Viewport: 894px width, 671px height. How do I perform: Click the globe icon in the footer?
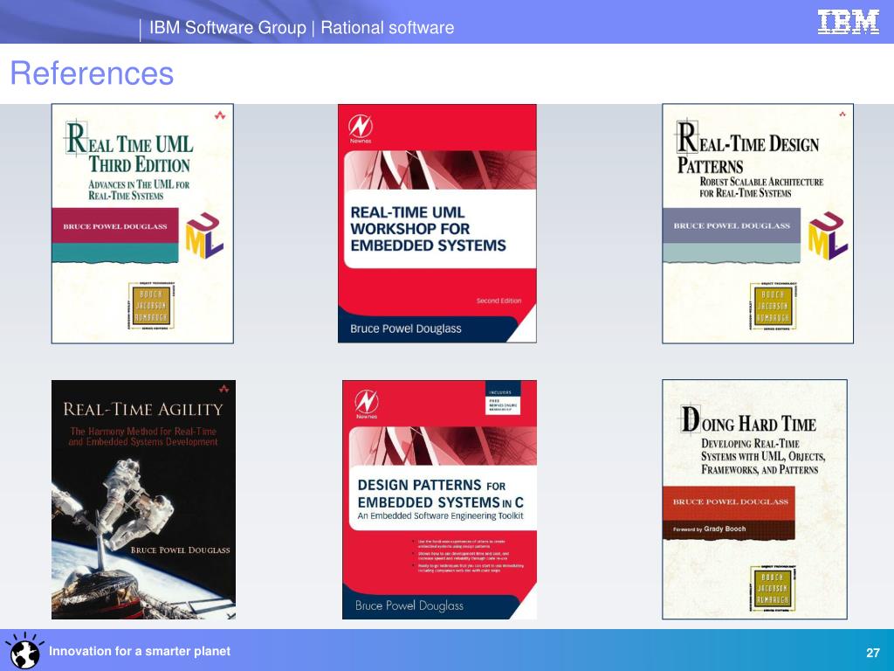point(24,651)
